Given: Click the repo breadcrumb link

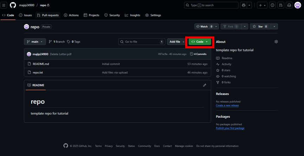Looking at the screenshot, I should [43, 5].
